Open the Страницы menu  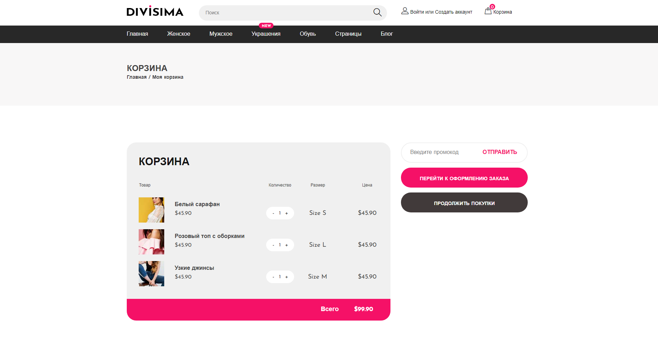click(348, 34)
